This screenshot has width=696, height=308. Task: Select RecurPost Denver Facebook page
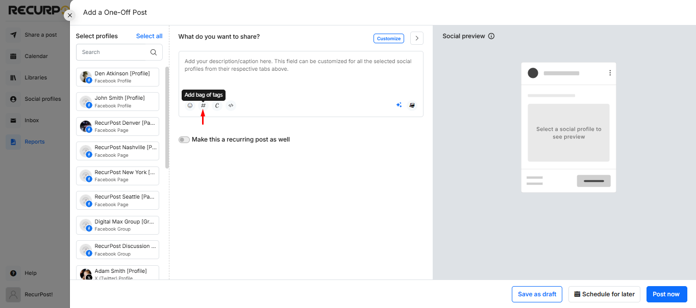(x=117, y=126)
